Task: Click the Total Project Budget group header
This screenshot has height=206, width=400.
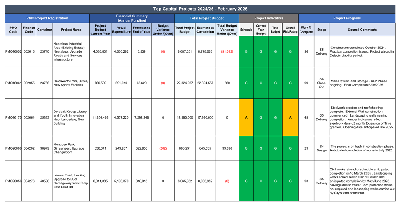Action: click(207, 18)
